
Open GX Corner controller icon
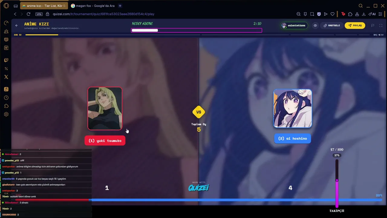pyautogui.click(x=16, y=6)
